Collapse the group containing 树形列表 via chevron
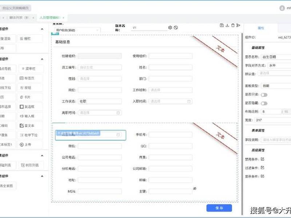291x218 pixels. tap(42, 156)
